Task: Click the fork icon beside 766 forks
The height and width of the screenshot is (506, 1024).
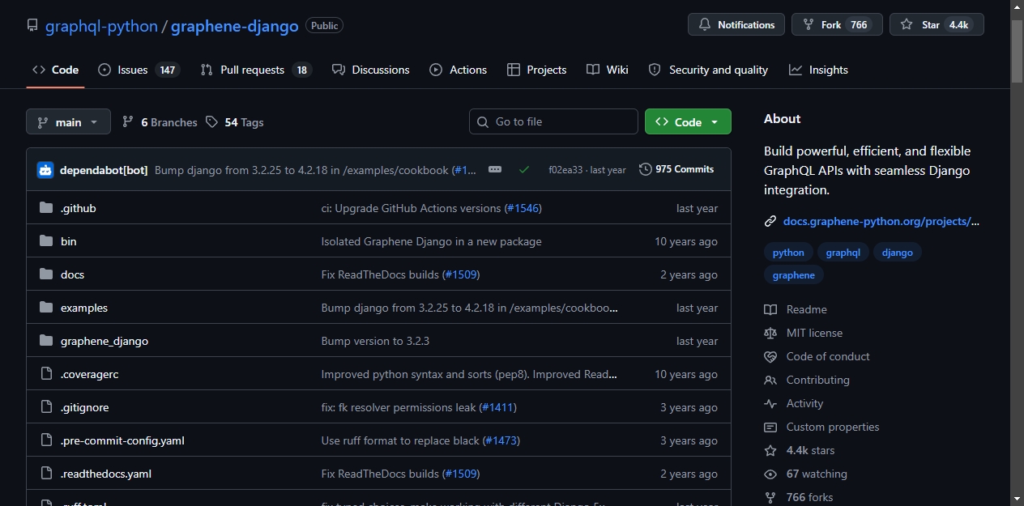Action: click(x=770, y=497)
